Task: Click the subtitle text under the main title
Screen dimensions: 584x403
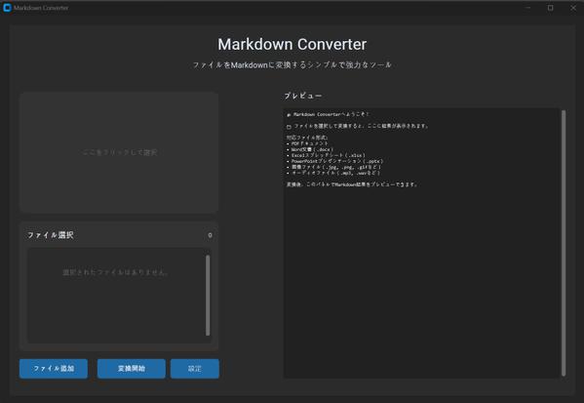Action: coord(292,64)
